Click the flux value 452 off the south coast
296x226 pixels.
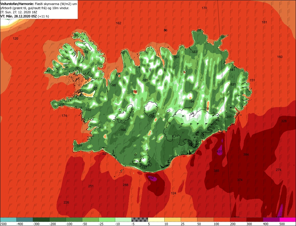point(151,178)
